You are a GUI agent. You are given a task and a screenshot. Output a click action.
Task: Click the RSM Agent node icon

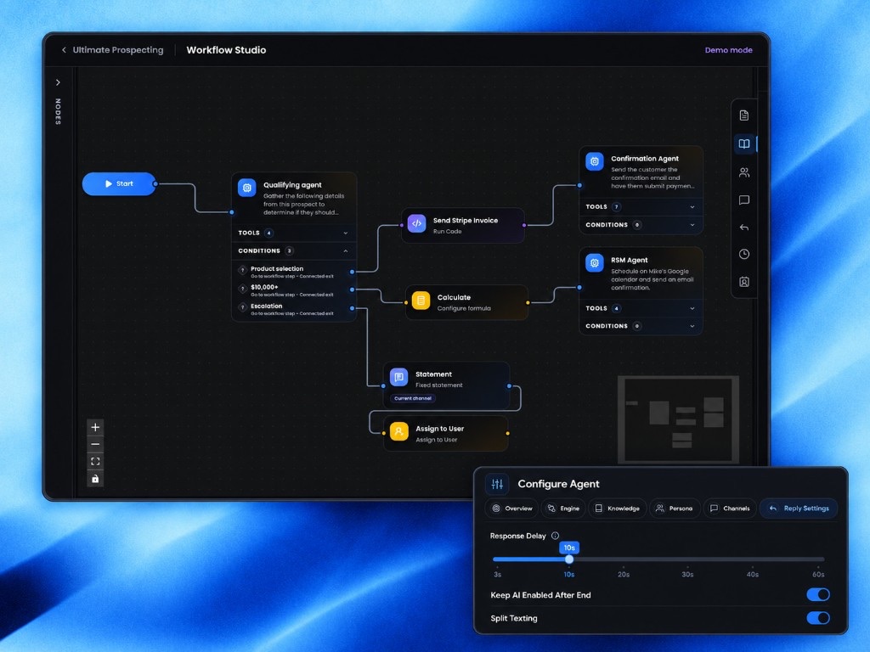594,263
